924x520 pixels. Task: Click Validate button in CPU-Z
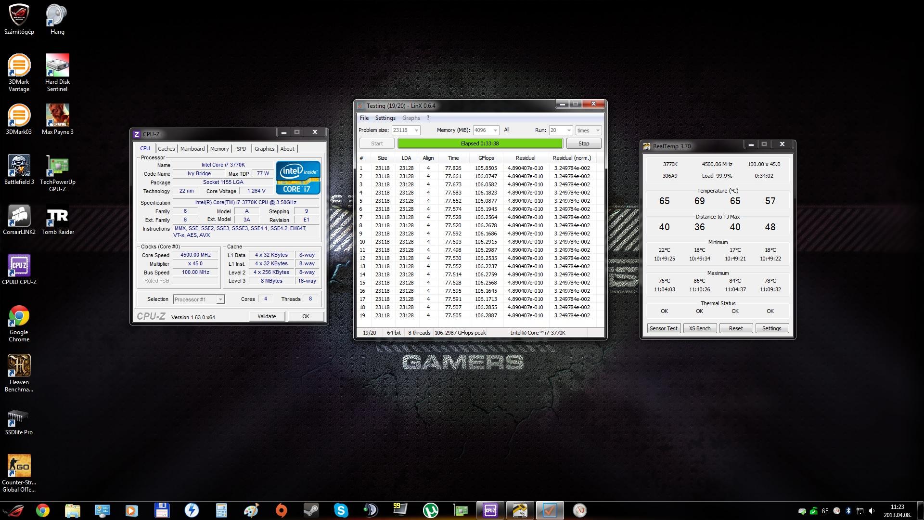(x=267, y=316)
